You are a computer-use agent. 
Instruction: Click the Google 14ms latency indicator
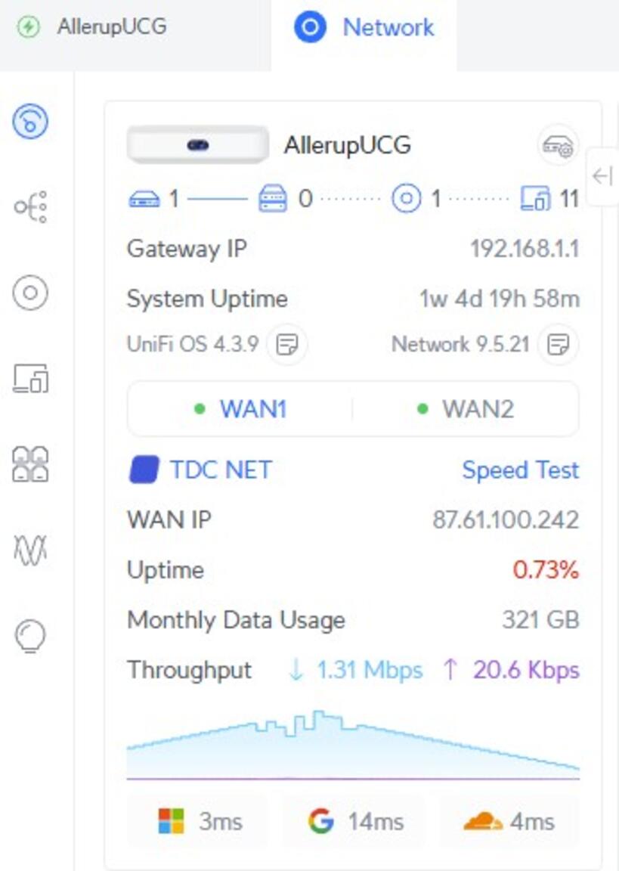click(x=355, y=821)
